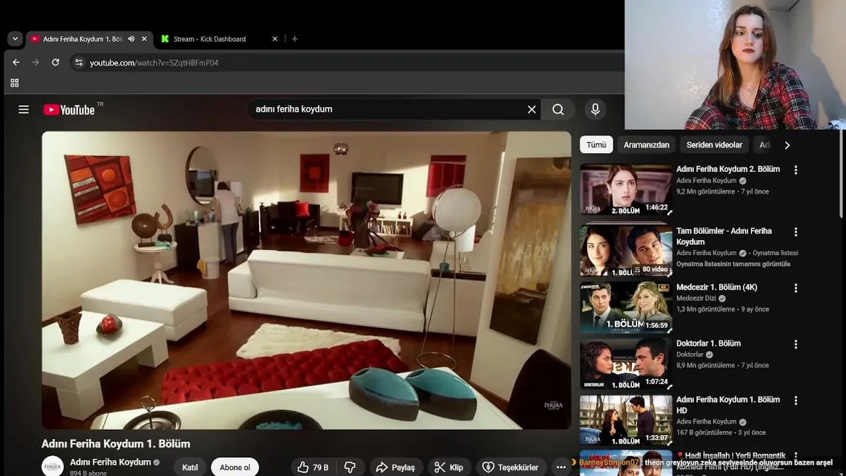Screen dimensions: 846x476
Task: Open options menu for 2. Bölüm video
Action: point(796,170)
